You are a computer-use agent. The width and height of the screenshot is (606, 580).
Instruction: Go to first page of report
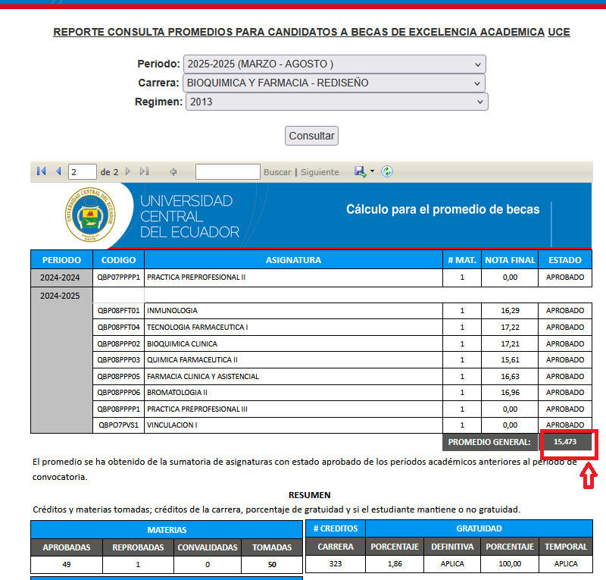(41, 172)
